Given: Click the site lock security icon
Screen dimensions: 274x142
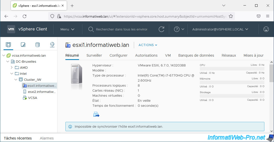Looking at the screenshot, I should point(59,16).
